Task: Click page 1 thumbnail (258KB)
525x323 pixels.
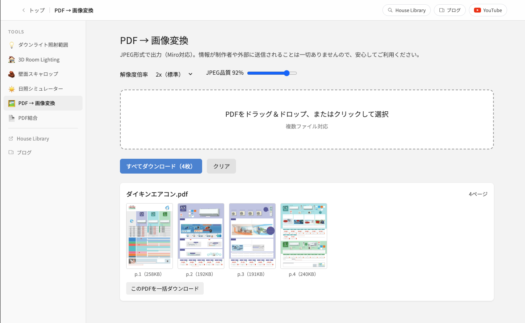Action: [x=150, y=236]
